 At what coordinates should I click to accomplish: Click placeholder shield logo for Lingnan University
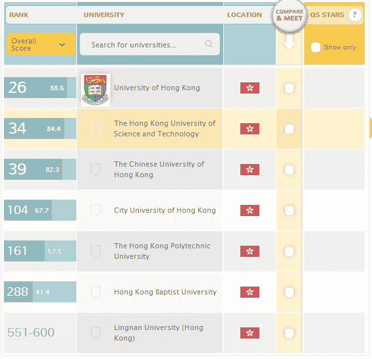pos(96,333)
